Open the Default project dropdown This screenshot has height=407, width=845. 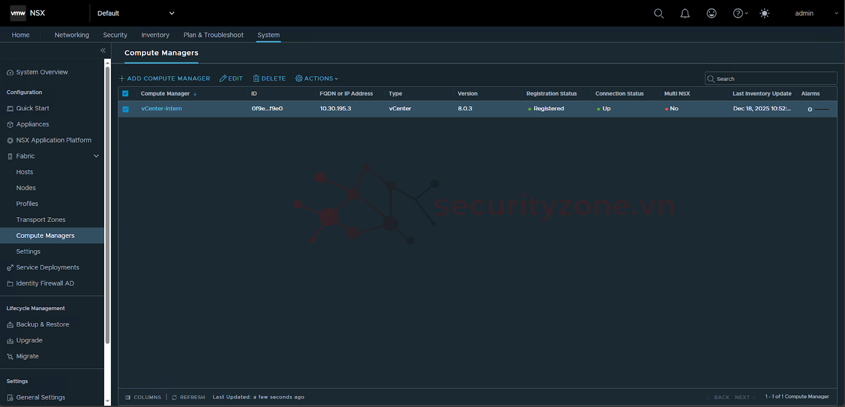click(x=136, y=13)
